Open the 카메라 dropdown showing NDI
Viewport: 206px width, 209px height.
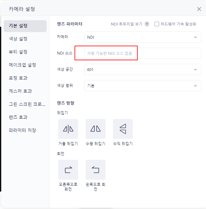143,37
